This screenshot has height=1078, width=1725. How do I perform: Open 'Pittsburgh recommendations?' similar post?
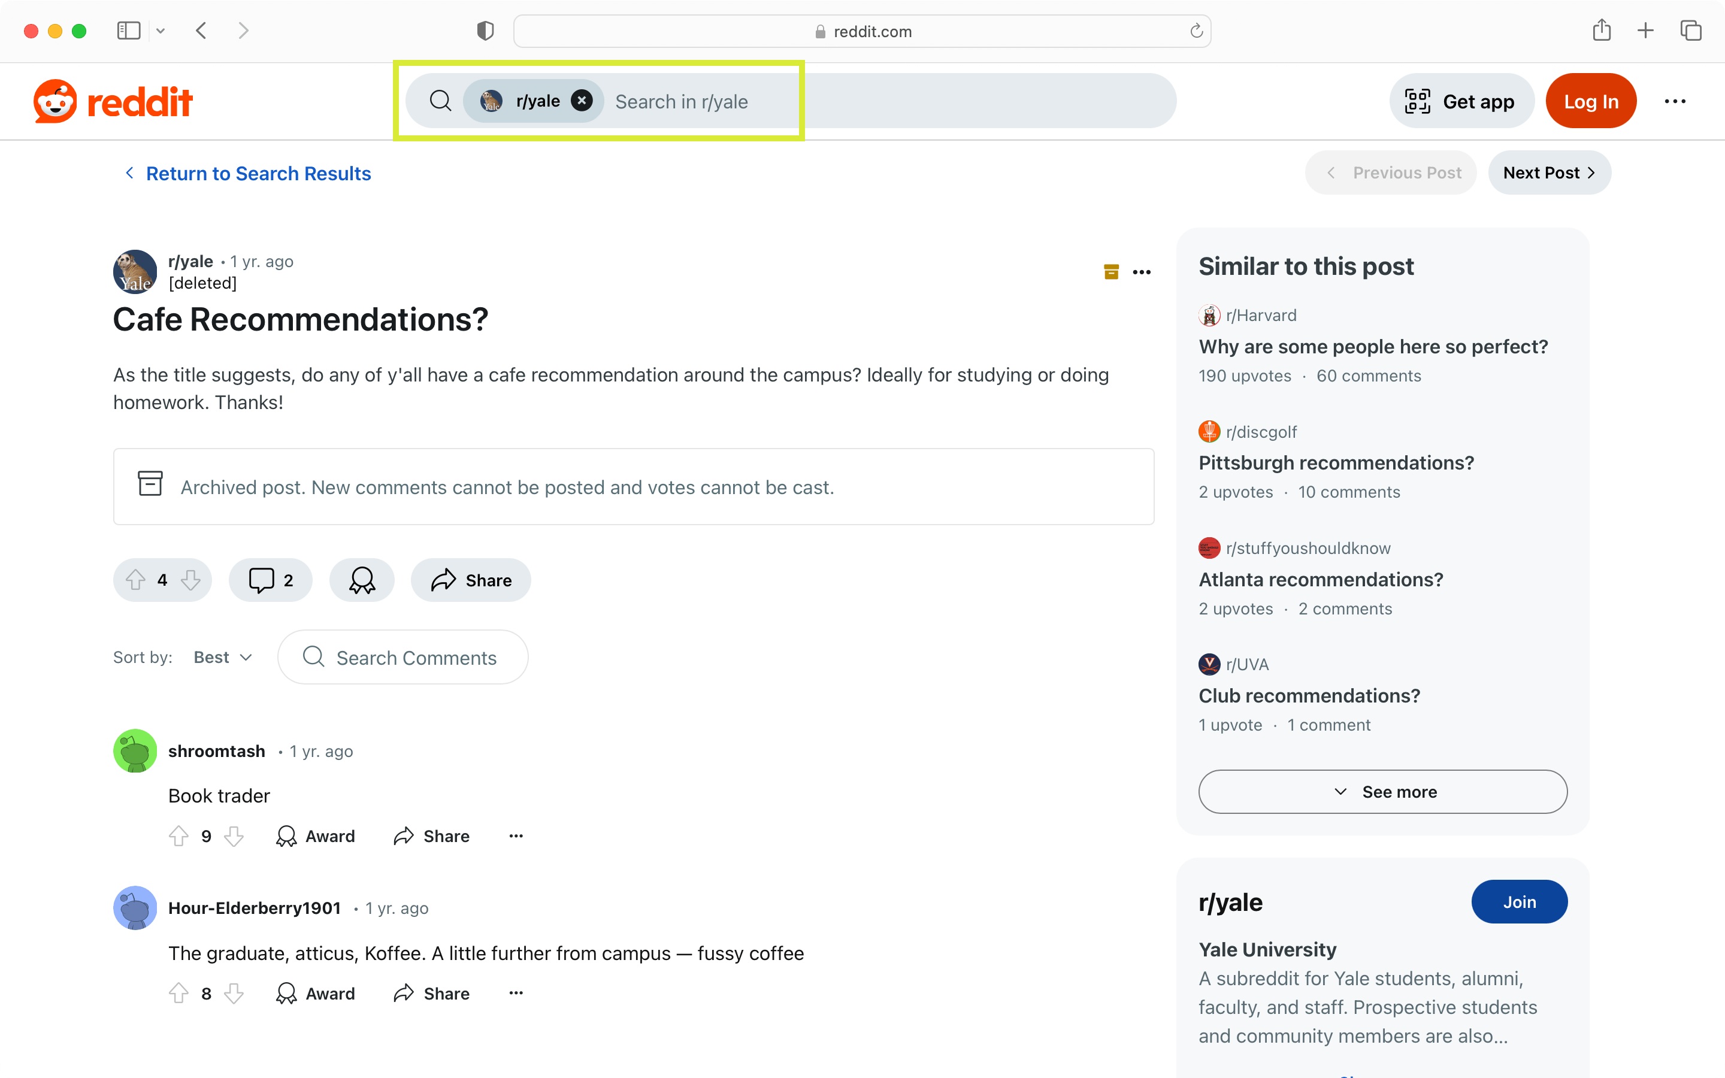click(1336, 463)
